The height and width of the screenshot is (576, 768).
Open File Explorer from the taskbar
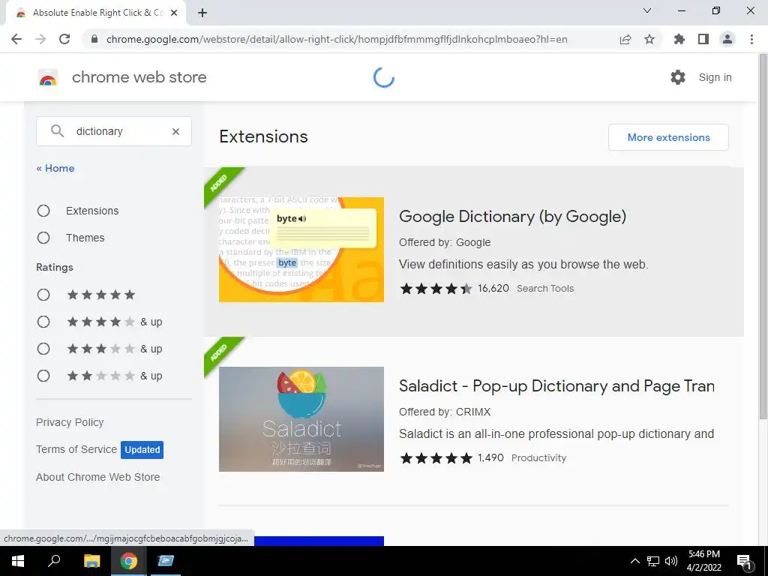coord(91,561)
